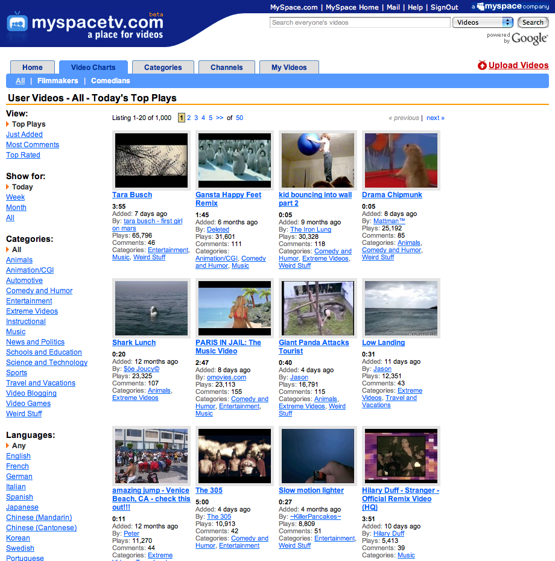This screenshot has height=561, width=555.
Task: Show videos for Week
Action: [x=16, y=197]
